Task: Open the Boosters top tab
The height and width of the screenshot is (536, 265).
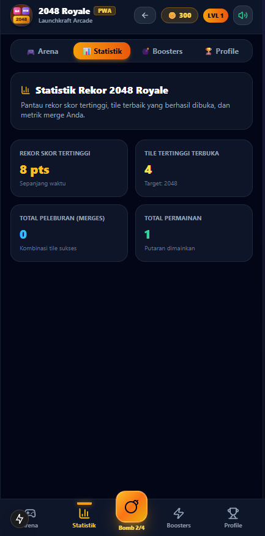Action: (x=162, y=51)
